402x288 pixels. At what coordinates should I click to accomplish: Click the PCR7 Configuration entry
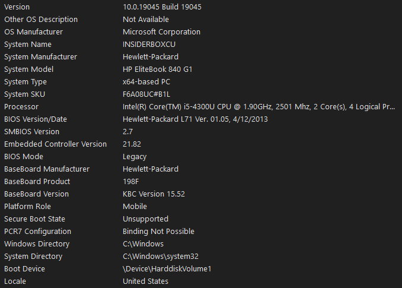pos(37,232)
